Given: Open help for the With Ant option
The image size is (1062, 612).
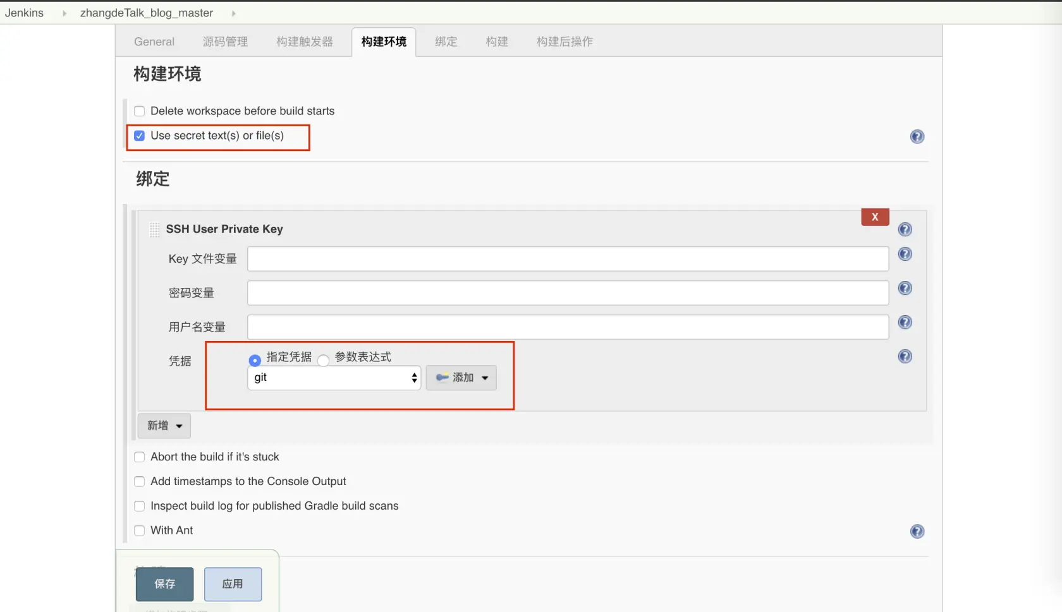Looking at the screenshot, I should point(917,531).
